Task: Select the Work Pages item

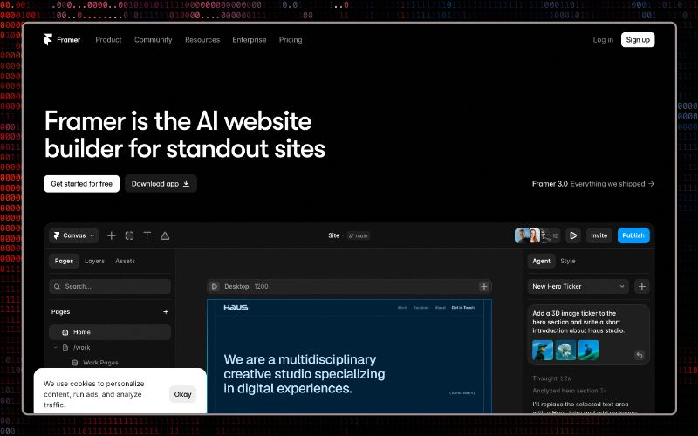Action: (100, 363)
